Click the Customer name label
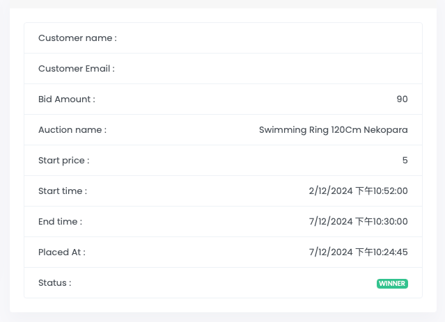445x322 pixels. pos(77,38)
